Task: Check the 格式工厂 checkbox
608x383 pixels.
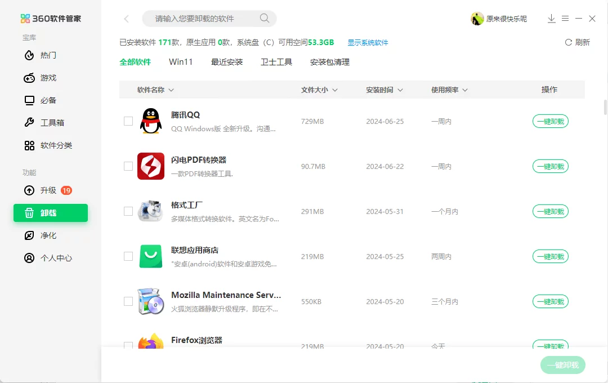Action: pyautogui.click(x=128, y=211)
